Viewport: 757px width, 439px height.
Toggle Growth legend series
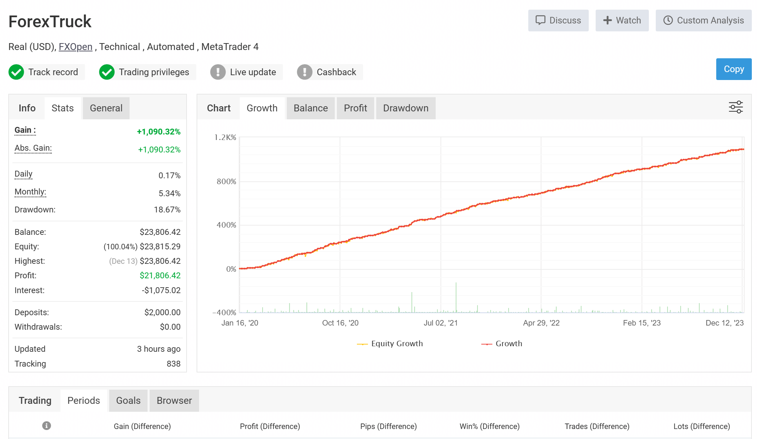tap(502, 343)
